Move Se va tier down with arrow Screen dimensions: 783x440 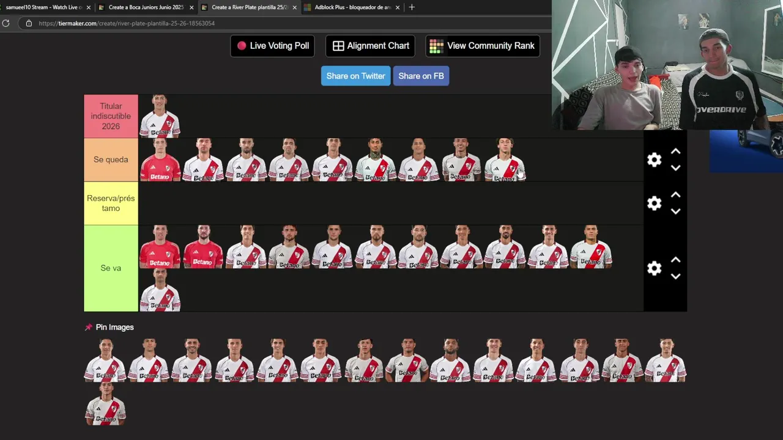coord(675,276)
